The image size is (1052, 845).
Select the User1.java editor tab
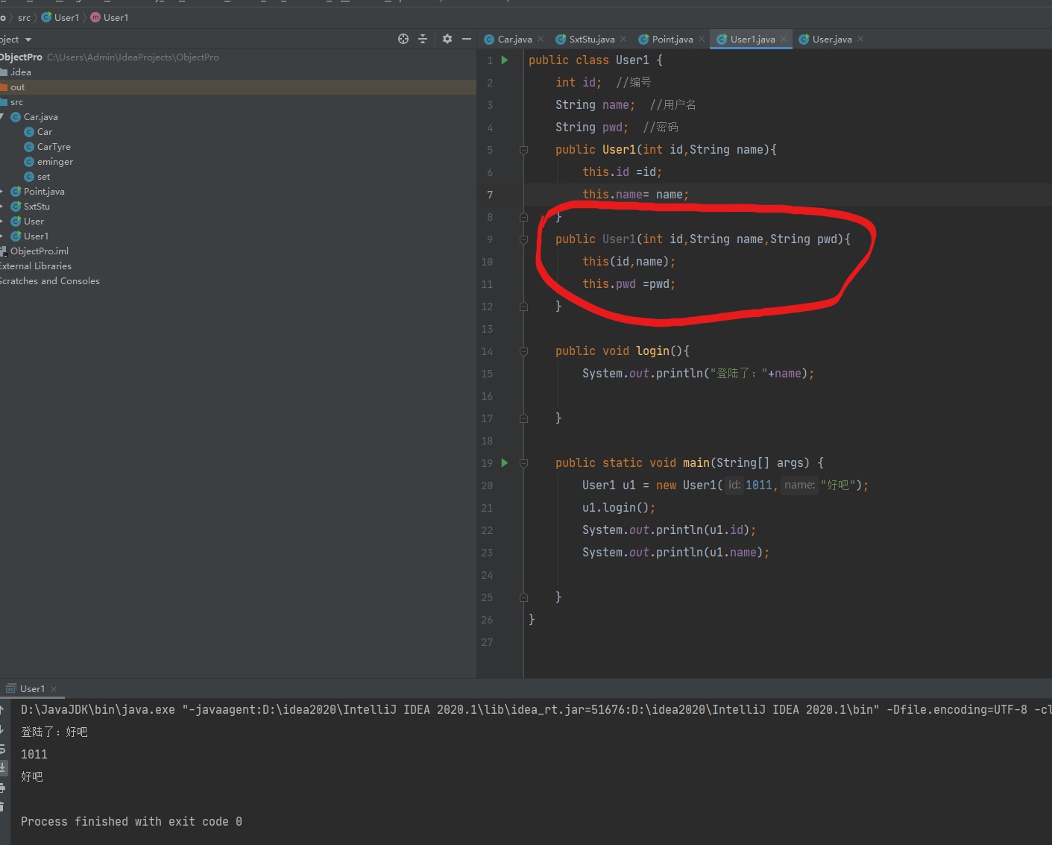752,39
